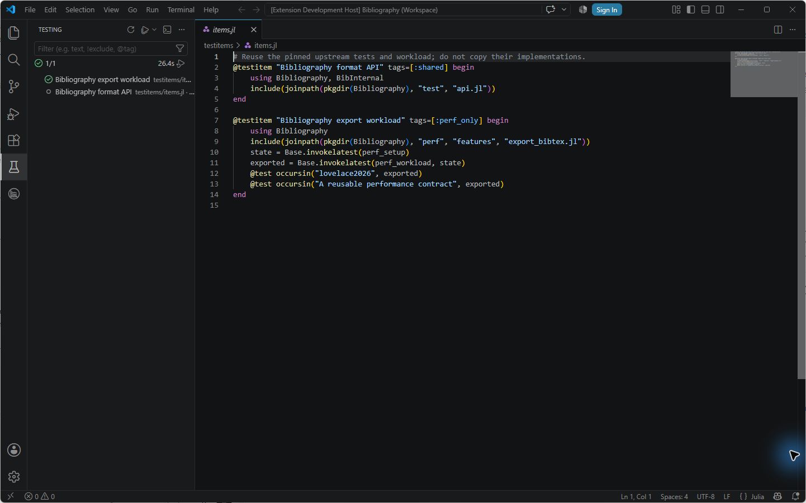Toggle the bottom panel
This screenshot has width=806, height=503.
coord(705,9)
